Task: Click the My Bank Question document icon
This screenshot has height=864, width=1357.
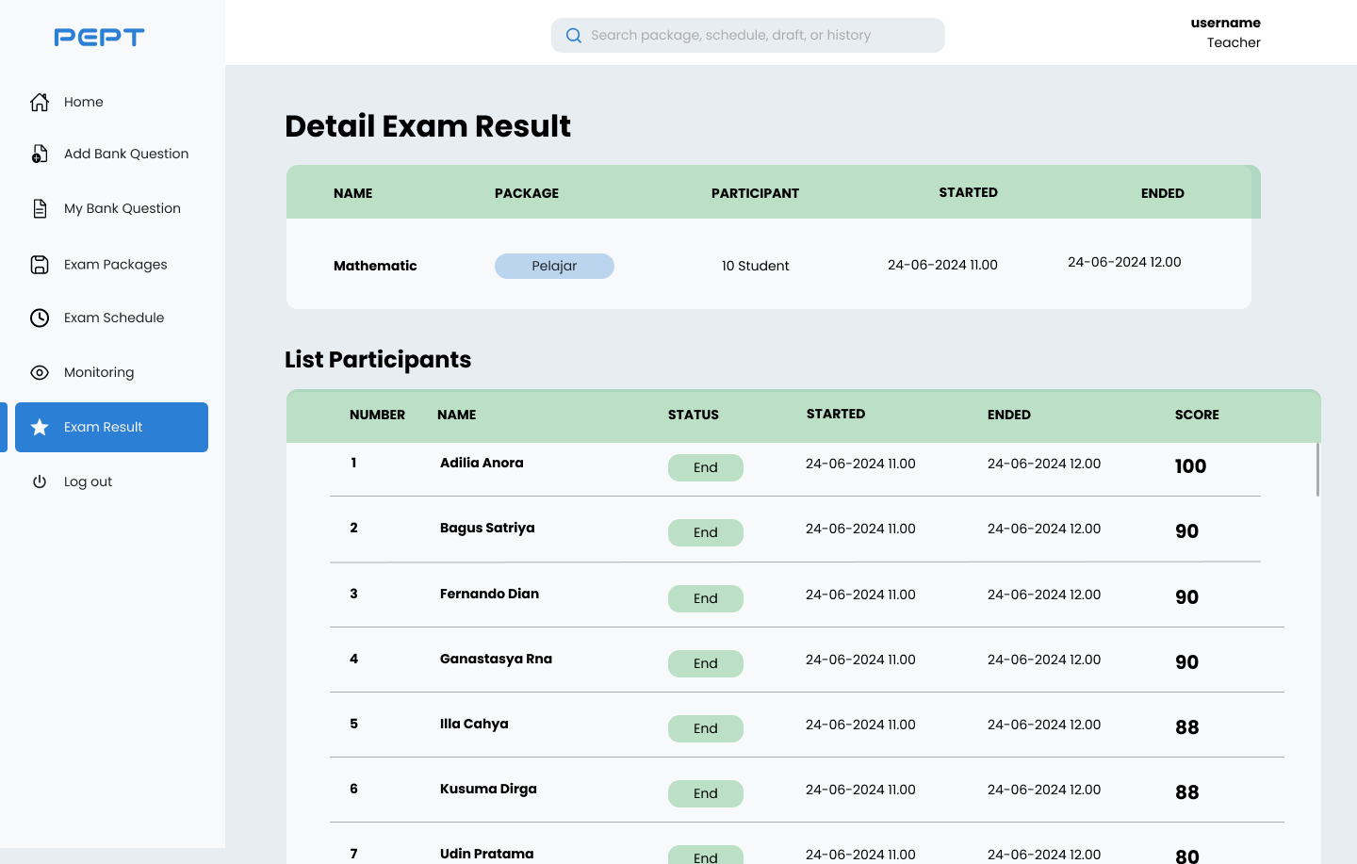Action: (40, 208)
